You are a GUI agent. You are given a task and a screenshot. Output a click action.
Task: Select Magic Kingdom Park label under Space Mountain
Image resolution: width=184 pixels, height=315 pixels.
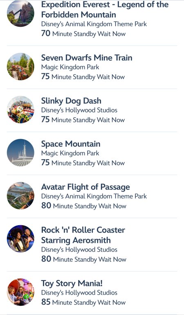[x=70, y=153]
